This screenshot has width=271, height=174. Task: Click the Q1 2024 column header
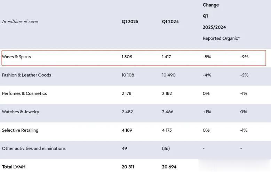pyautogui.click(x=170, y=22)
